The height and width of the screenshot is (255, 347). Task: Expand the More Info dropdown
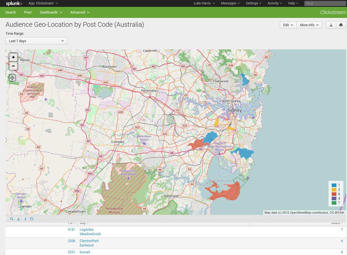[x=309, y=25]
